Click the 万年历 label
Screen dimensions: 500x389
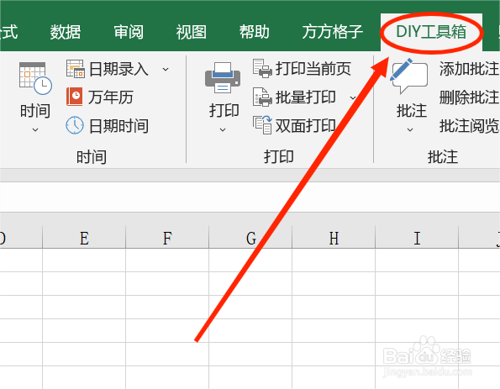coord(111,97)
